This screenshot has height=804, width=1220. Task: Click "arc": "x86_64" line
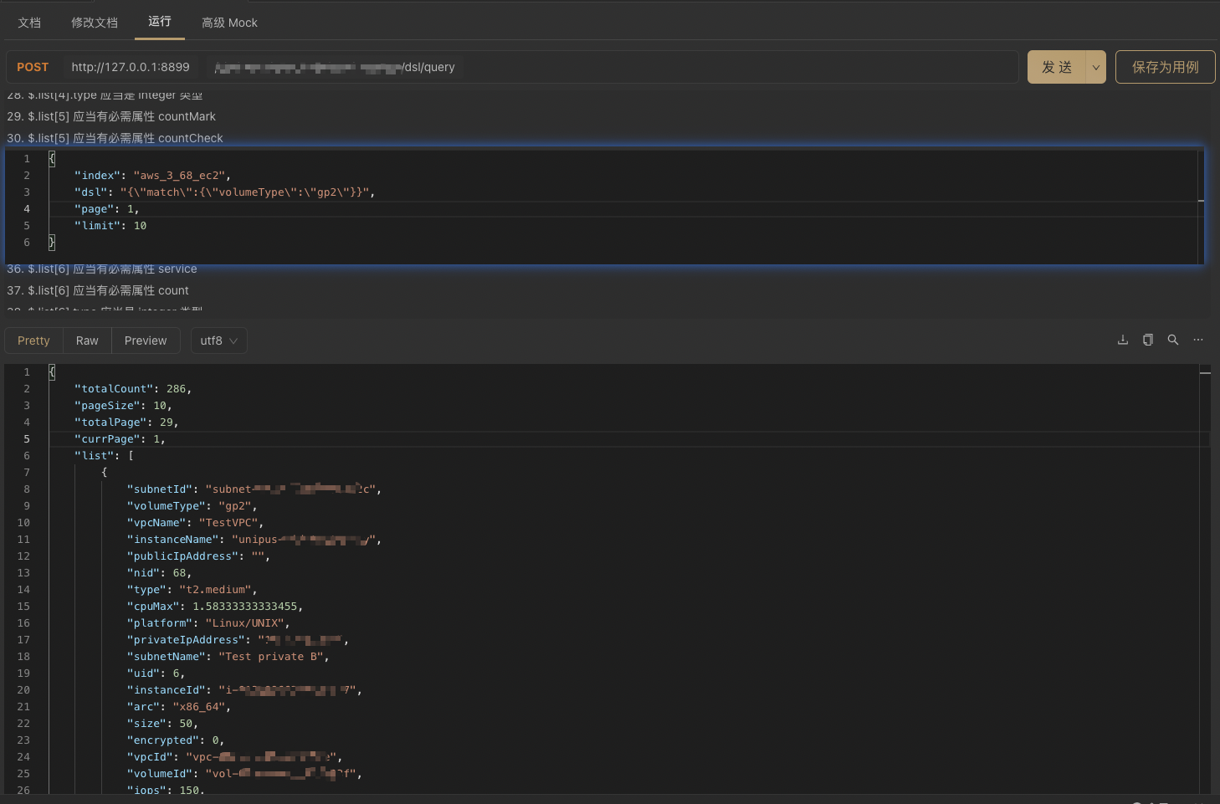coord(178,707)
